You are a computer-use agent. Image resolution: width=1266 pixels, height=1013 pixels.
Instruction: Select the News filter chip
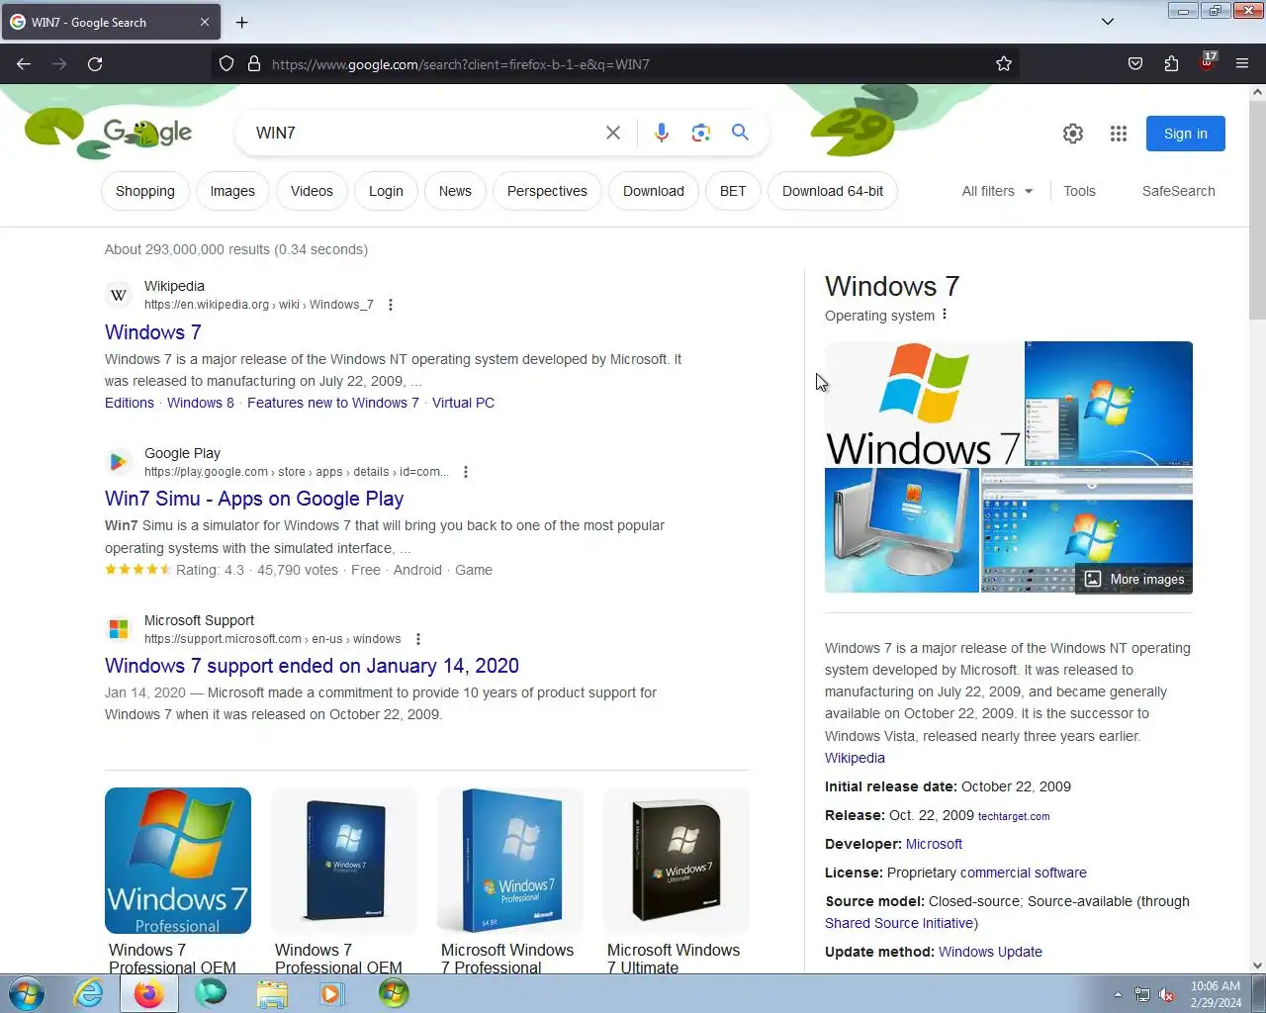[455, 191]
